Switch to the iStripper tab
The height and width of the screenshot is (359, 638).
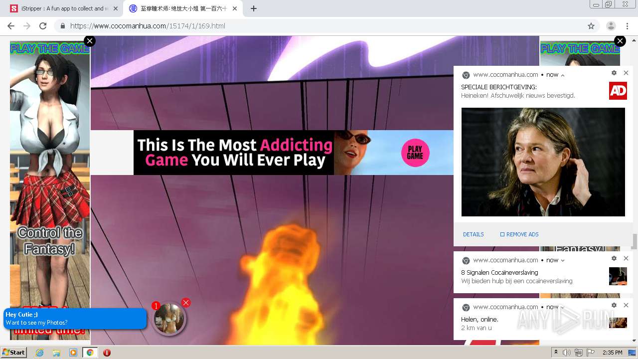coord(64,8)
